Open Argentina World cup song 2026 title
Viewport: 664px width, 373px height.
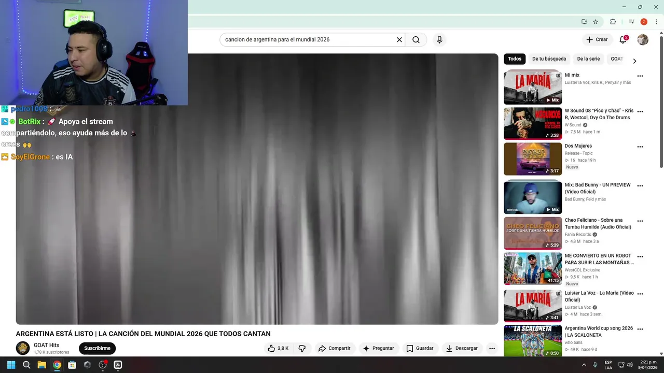point(599,332)
